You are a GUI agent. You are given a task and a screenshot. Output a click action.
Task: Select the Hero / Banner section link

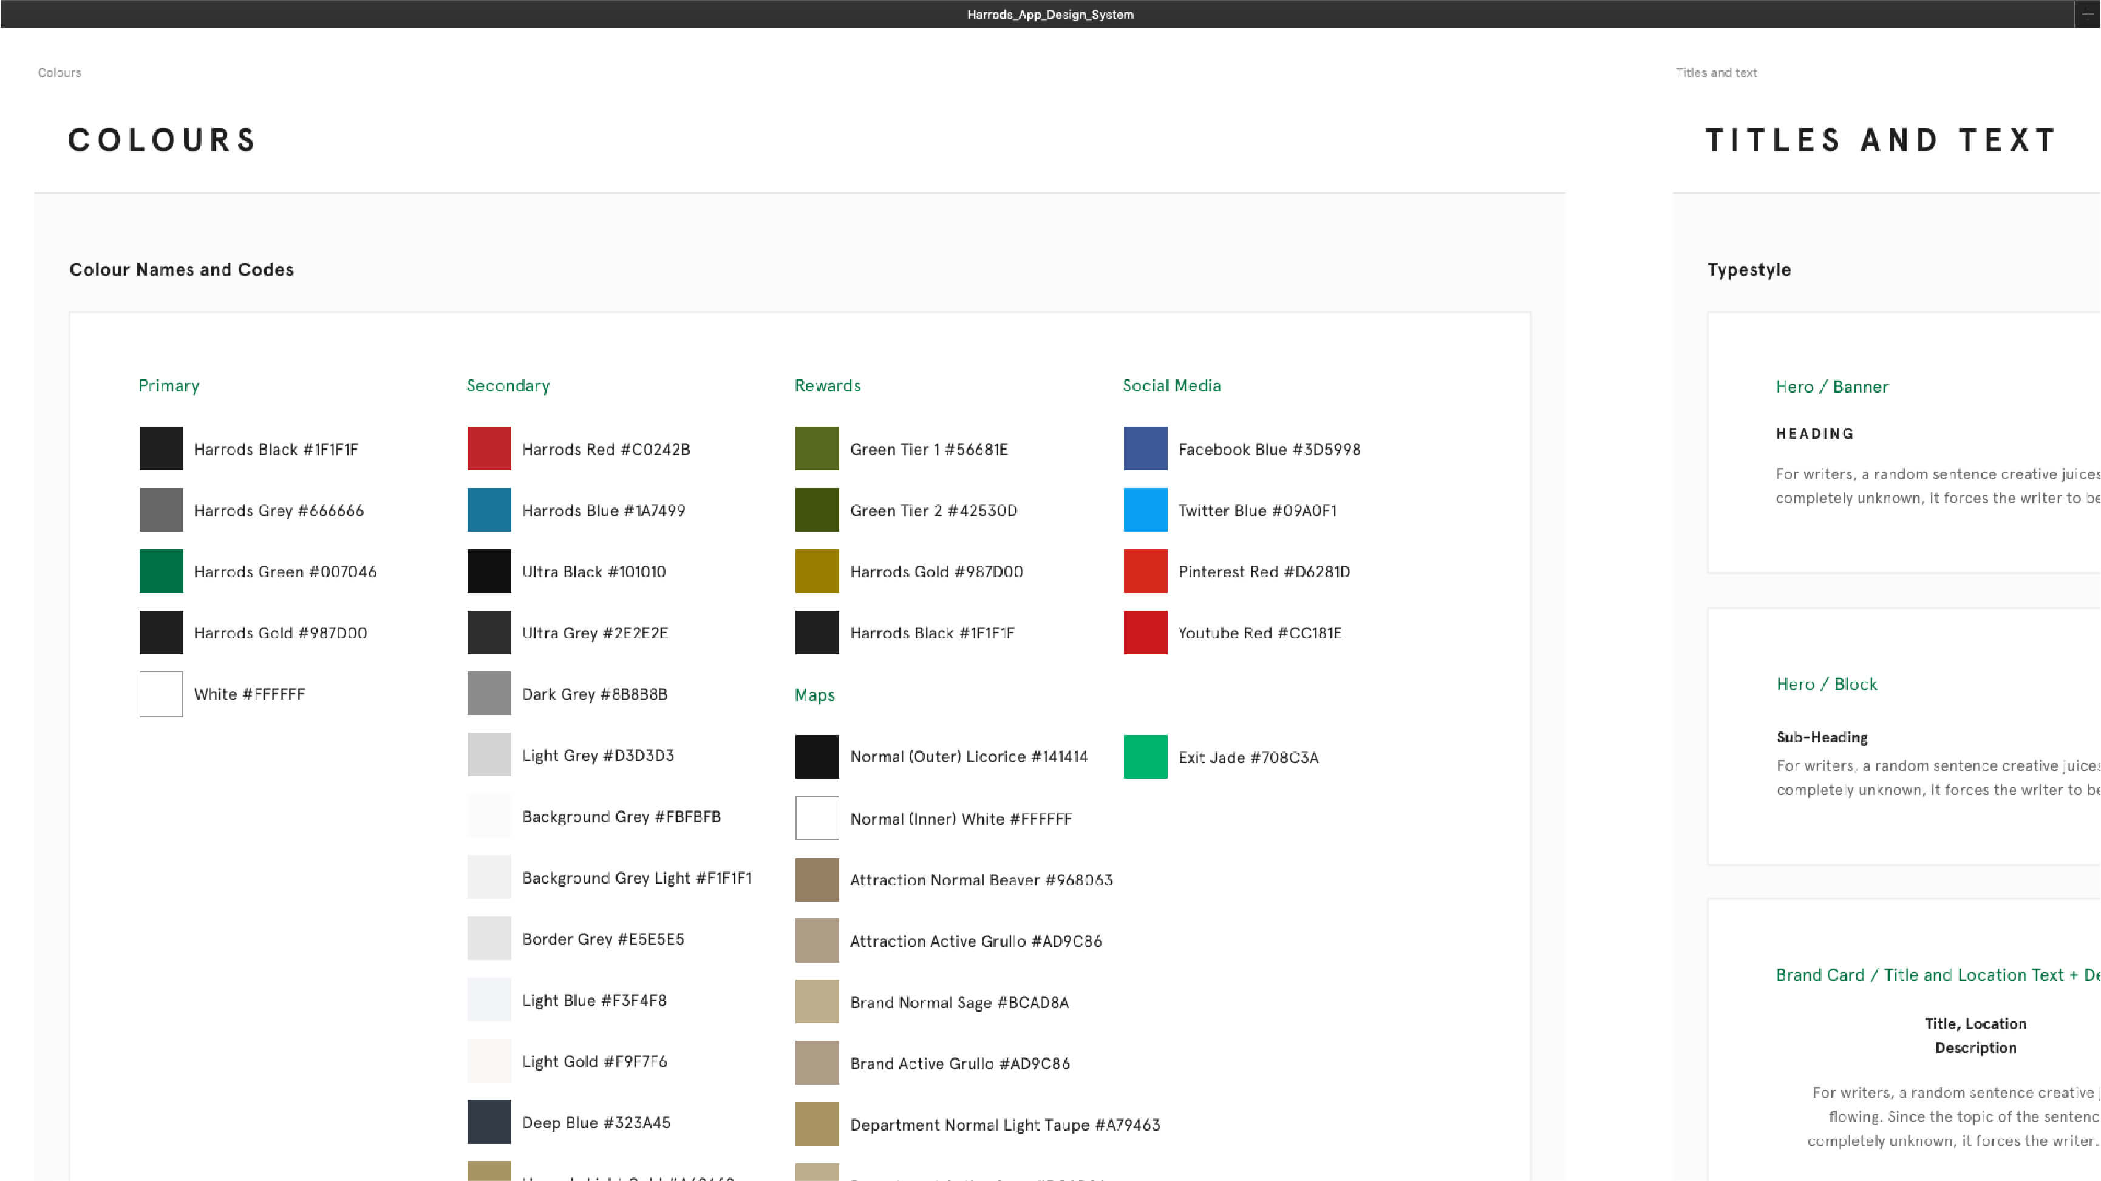(1832, 387)
